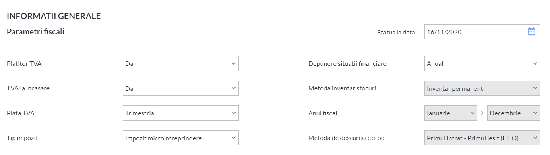Click chevron arrow of Platitor TVA select
The image size is (550, 155).
pyautogui.click(x=233, y=63)
